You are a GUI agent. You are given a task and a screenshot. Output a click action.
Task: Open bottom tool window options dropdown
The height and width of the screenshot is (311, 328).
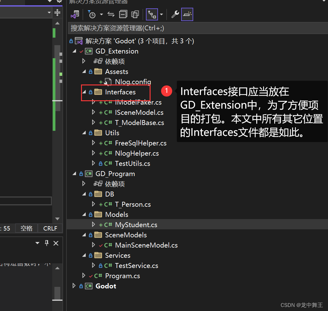click(x=37, y=243)
